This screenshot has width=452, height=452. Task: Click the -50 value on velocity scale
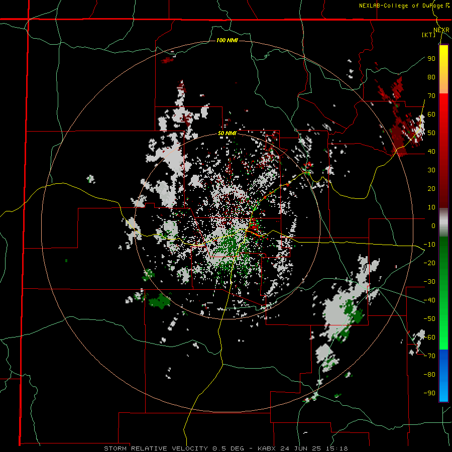(429, 318)
